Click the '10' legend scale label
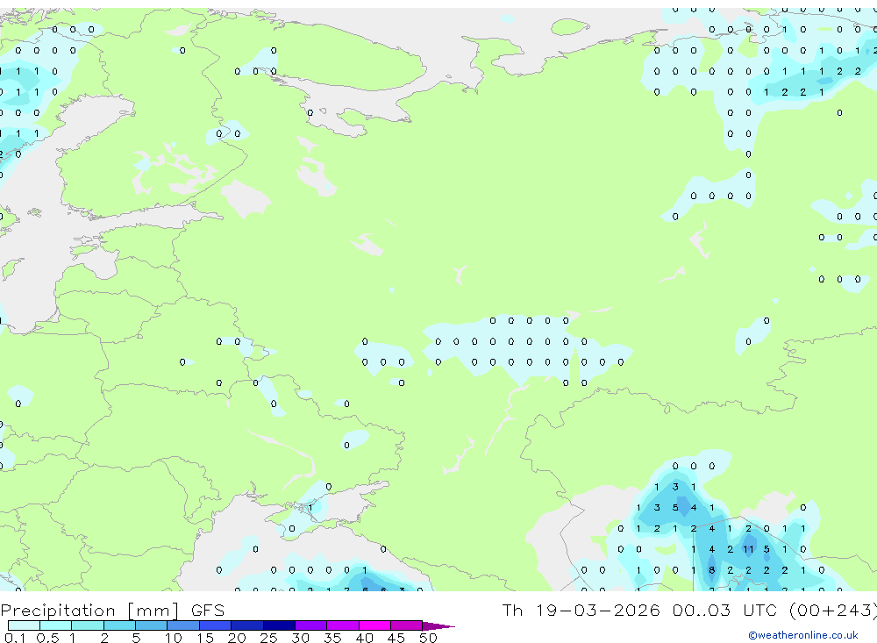 (174, 638)
